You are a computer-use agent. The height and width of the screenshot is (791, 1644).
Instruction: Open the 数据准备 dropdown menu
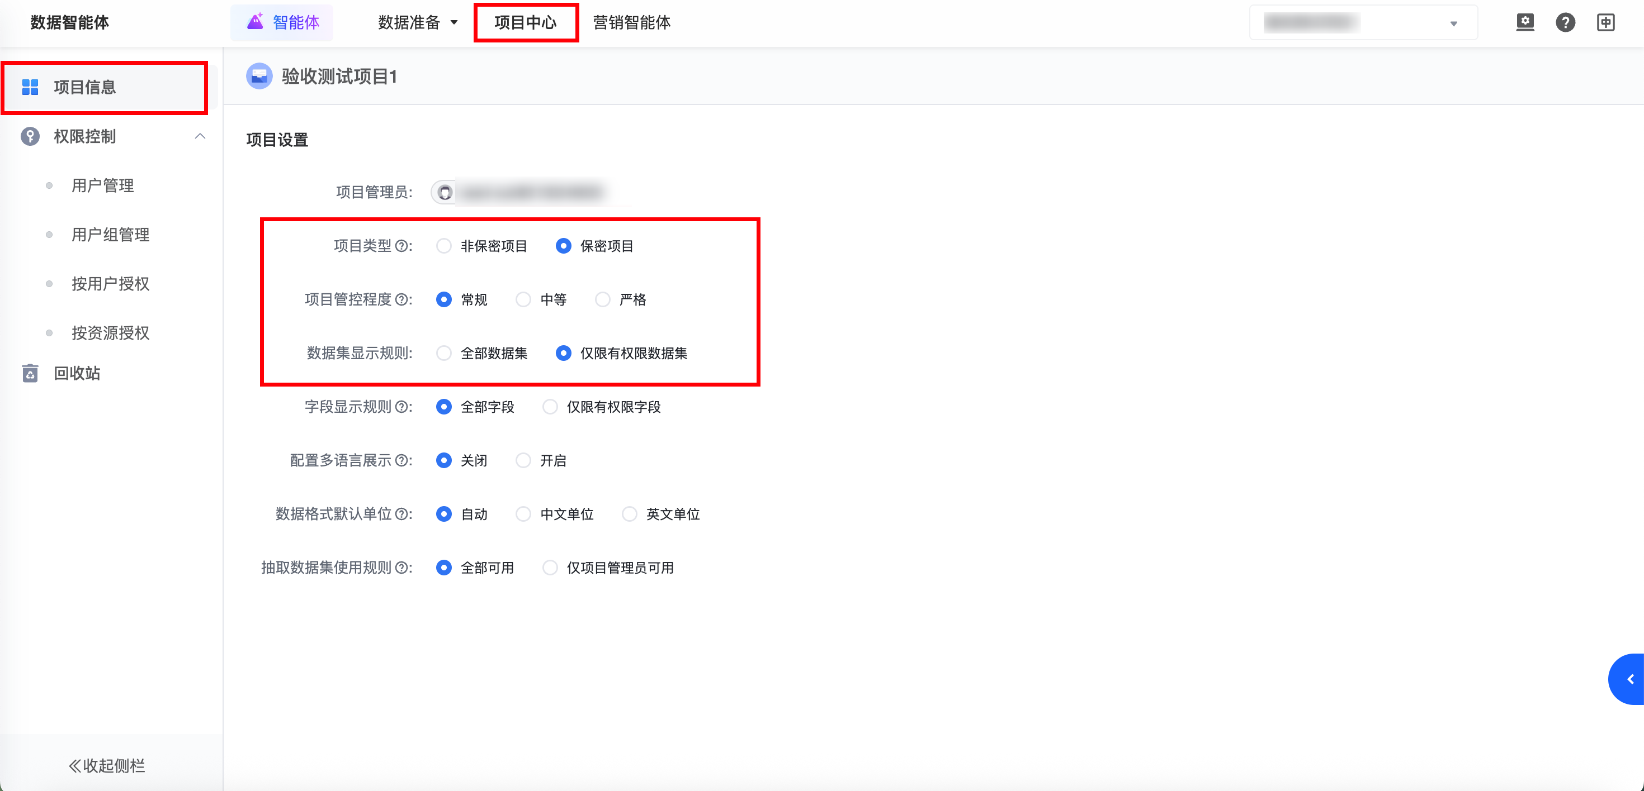[x=418, y=22]
